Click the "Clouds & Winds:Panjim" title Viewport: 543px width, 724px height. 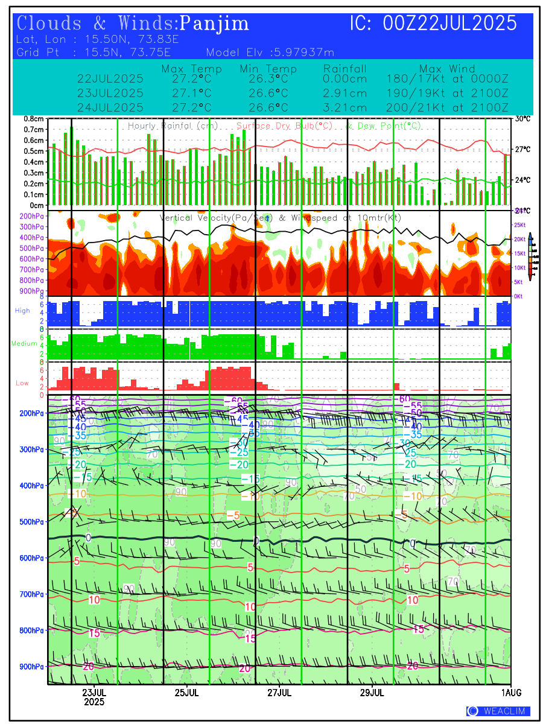tap(133, 24)
